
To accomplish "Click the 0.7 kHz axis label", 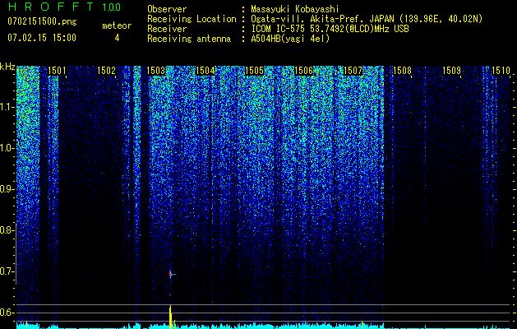I will coord(7,271).
